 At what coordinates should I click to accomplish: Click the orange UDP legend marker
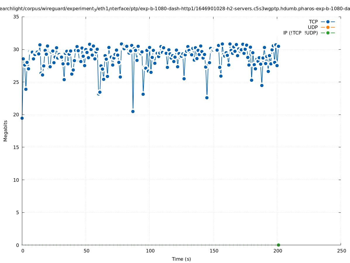tap(328, 27)
